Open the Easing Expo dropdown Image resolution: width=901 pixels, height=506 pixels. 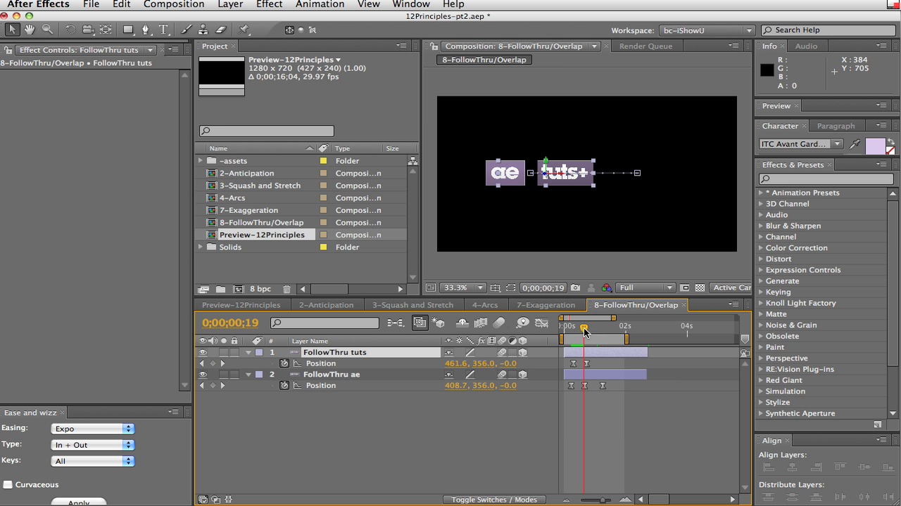[x=92, y=429]
